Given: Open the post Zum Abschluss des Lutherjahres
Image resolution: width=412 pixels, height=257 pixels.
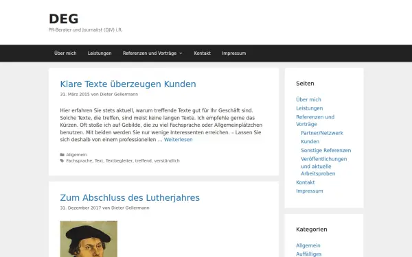Looking at the screenshot, I should point(130,198).
